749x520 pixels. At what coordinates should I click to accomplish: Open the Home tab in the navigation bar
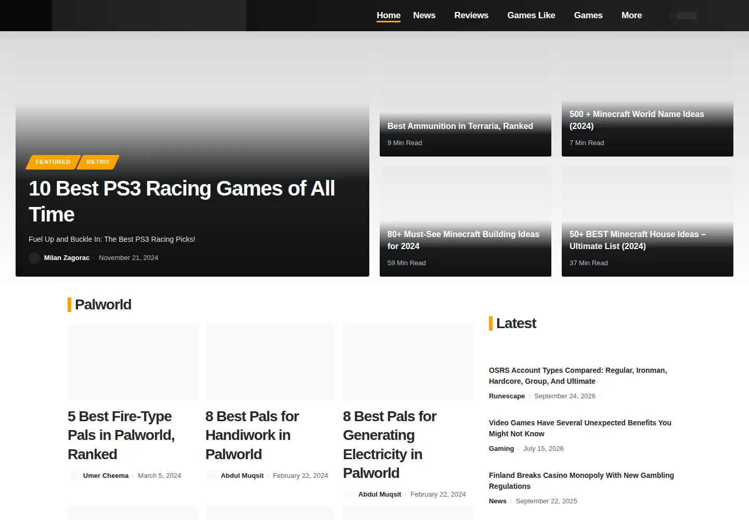click(x=389, y=16)
